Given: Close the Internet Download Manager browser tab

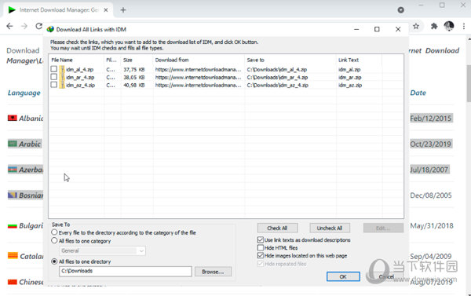Looking at the screenshot, I should tap(106, 10).
